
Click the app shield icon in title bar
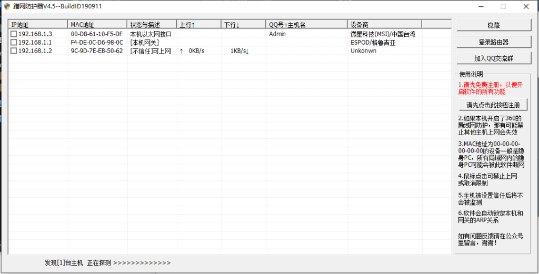click(7, 6)
